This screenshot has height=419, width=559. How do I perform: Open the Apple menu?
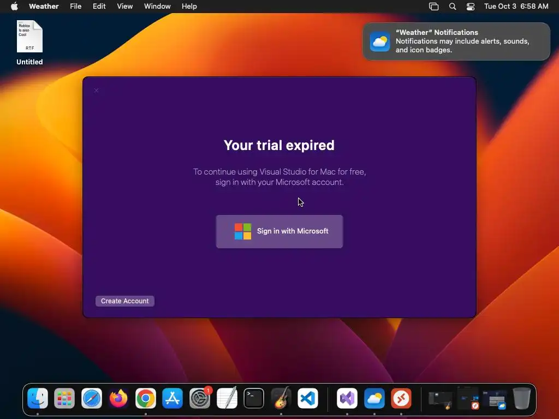[14, 7]
